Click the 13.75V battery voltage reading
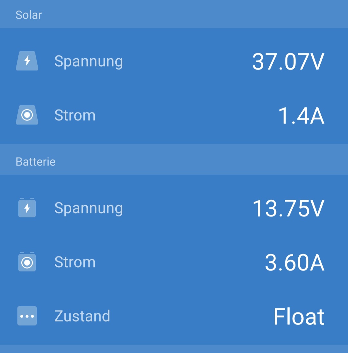This screenshot has height=353, width=348. [288, 209]
